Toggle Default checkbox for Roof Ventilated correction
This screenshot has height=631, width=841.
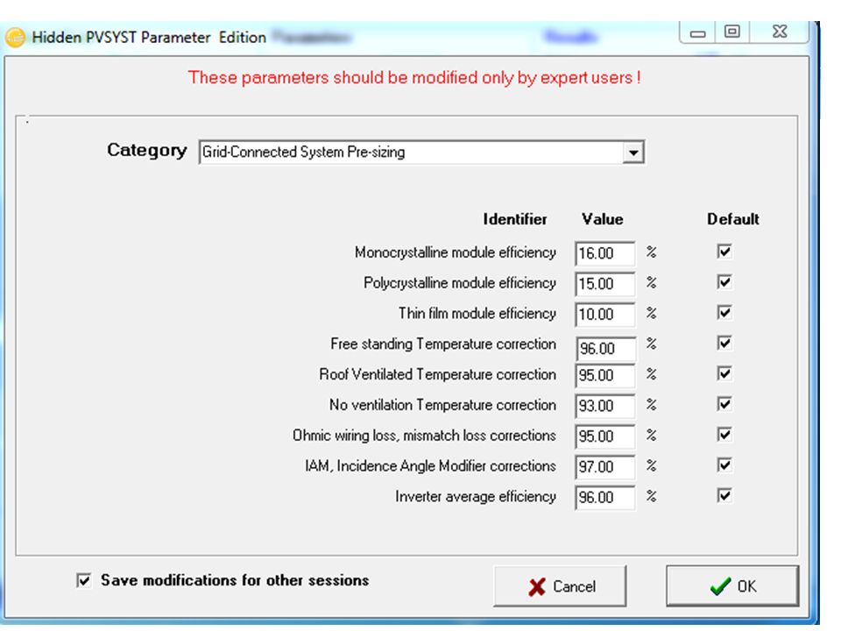pos(724,373)
